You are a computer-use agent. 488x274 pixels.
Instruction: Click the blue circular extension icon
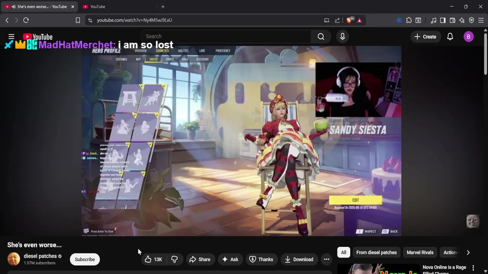(x=399, y=20)
